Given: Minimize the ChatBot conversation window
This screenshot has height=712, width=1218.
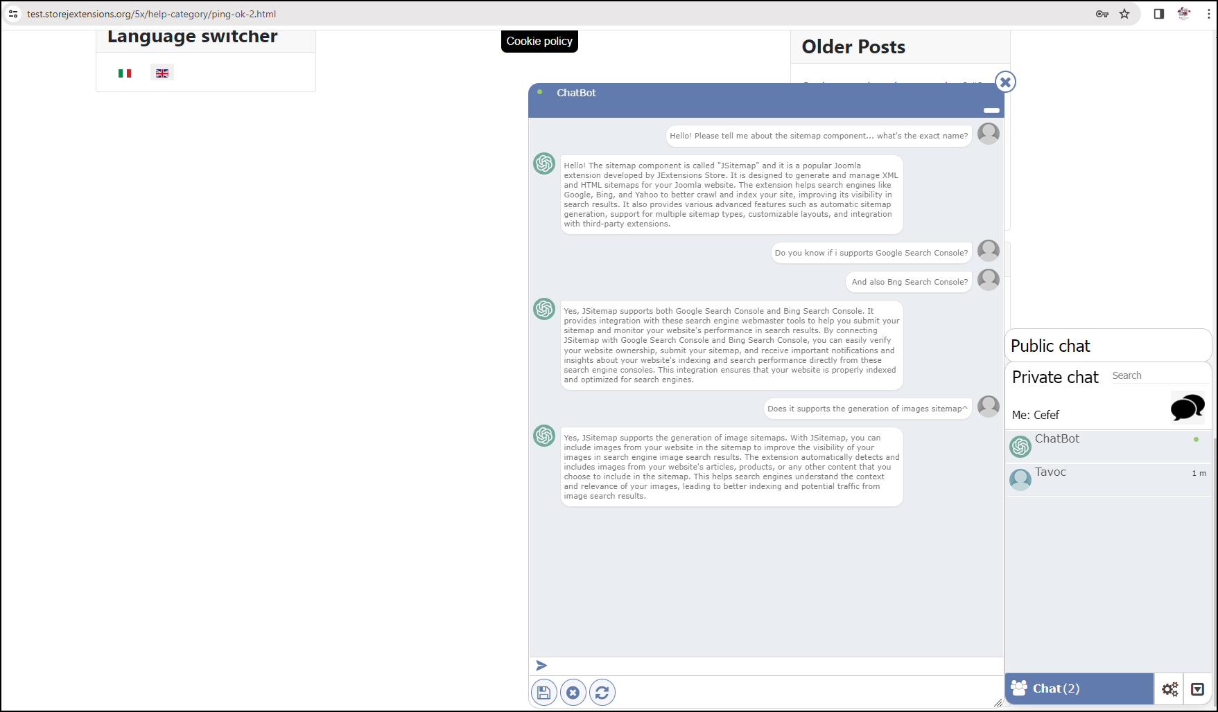Looking at the screenshot, I should coord(991,110).
